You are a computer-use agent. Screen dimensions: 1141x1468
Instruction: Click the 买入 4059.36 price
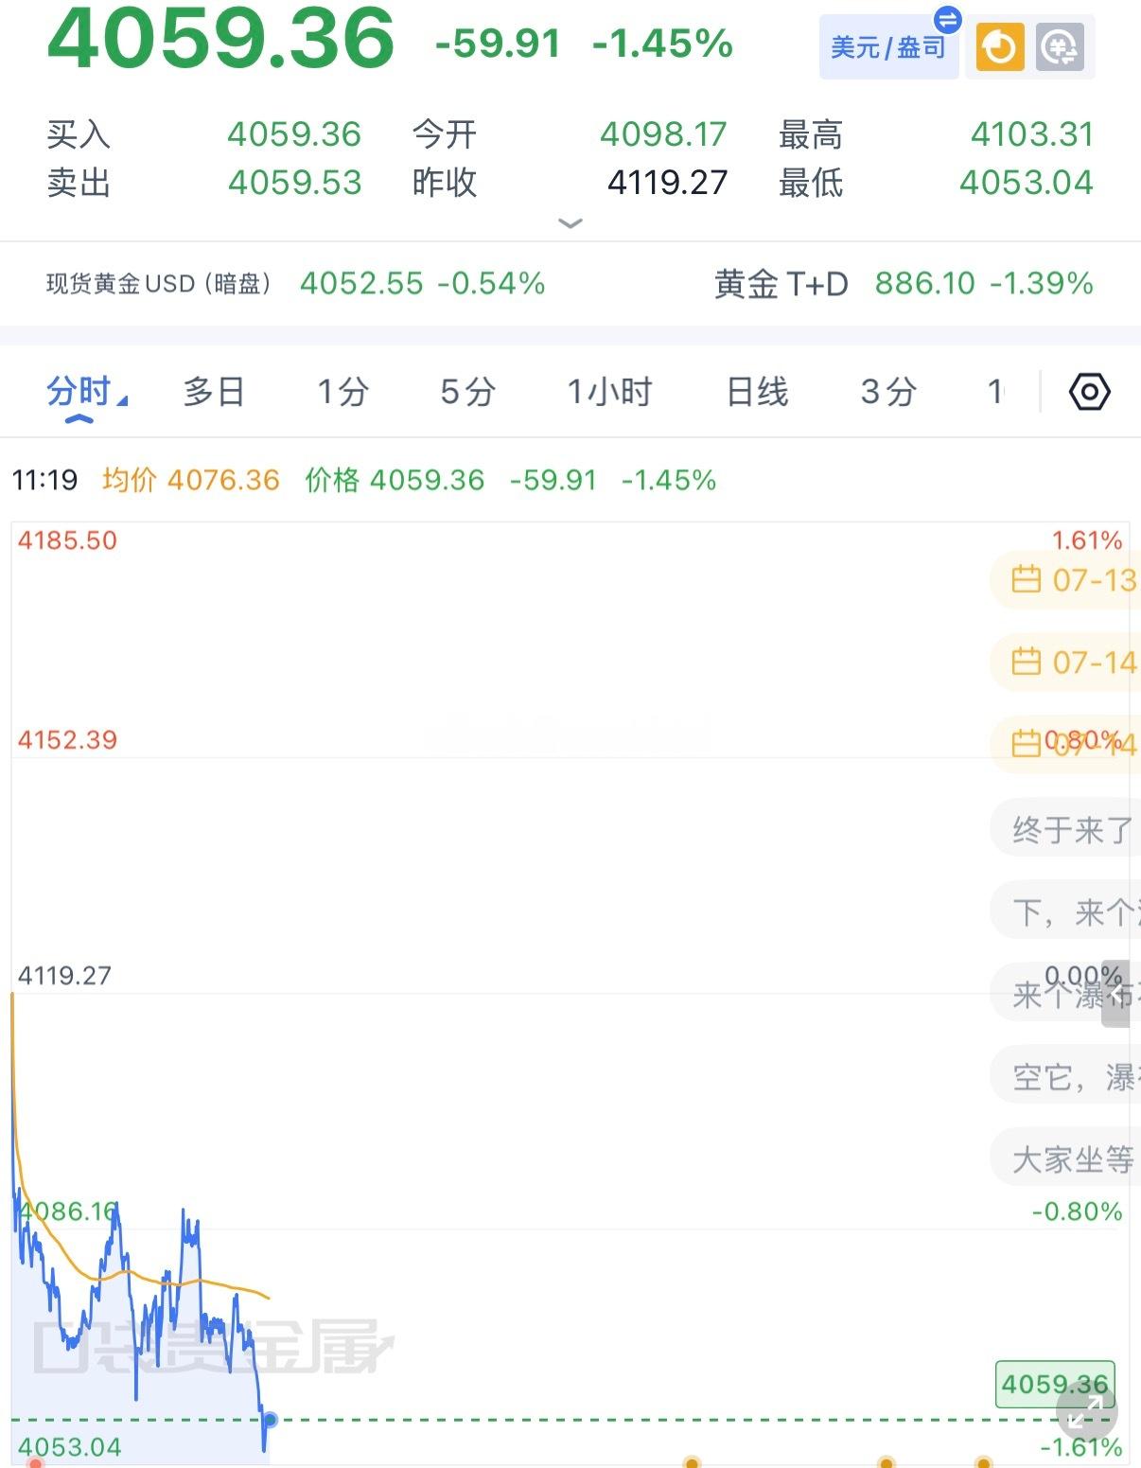pos(294,134)
